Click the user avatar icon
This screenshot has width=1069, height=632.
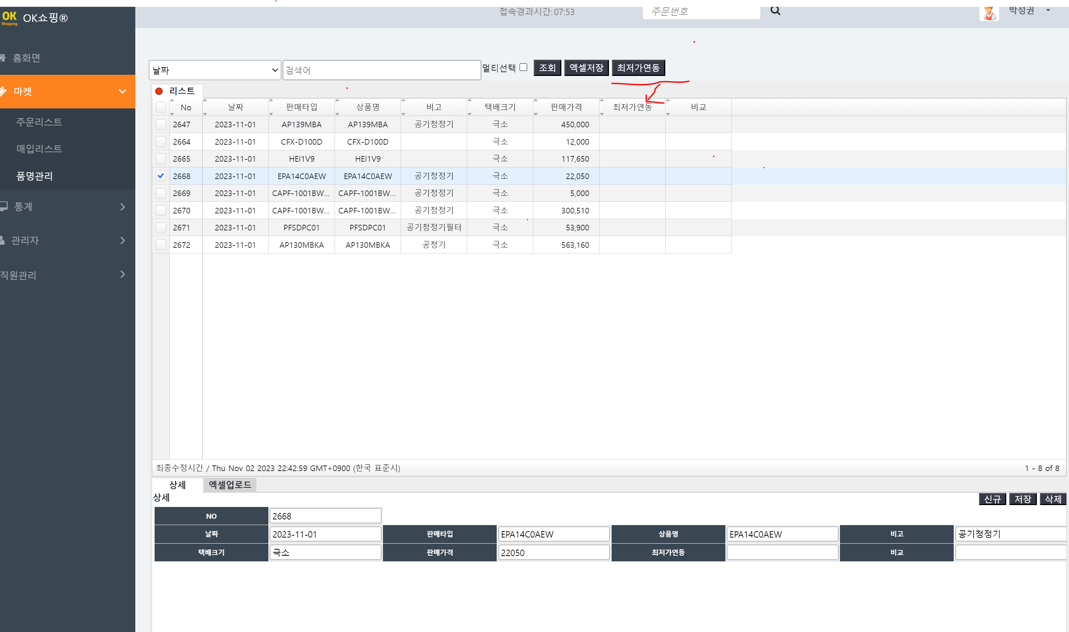pos(988,13)
